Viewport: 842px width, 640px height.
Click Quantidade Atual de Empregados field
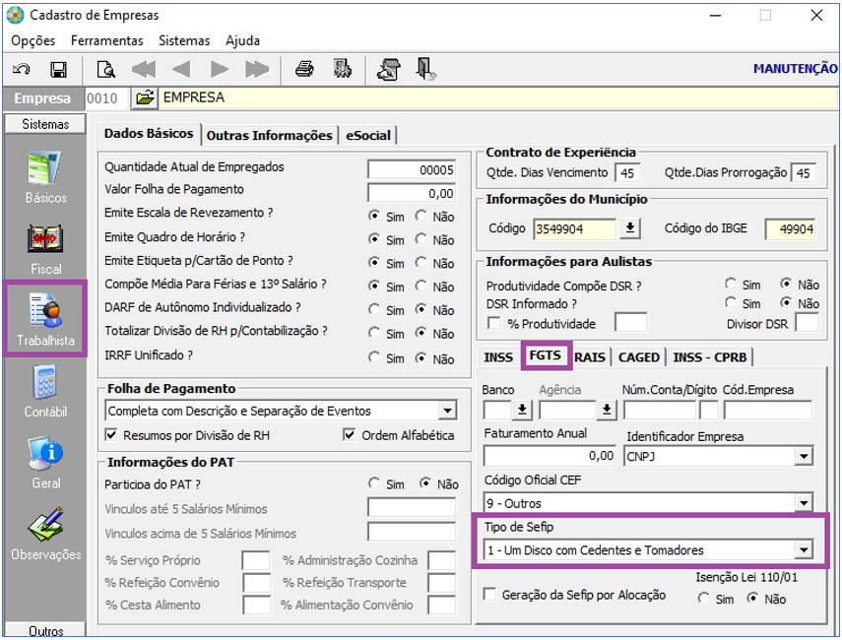point(412,169)
